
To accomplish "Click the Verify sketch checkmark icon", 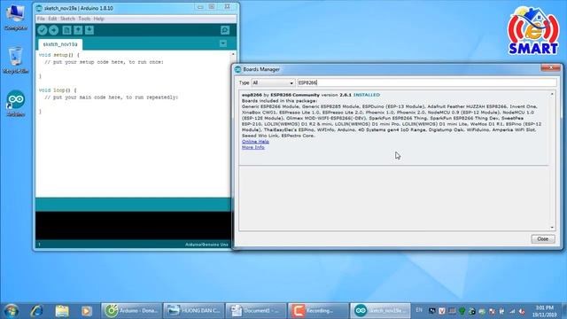I will click(43, 30).
